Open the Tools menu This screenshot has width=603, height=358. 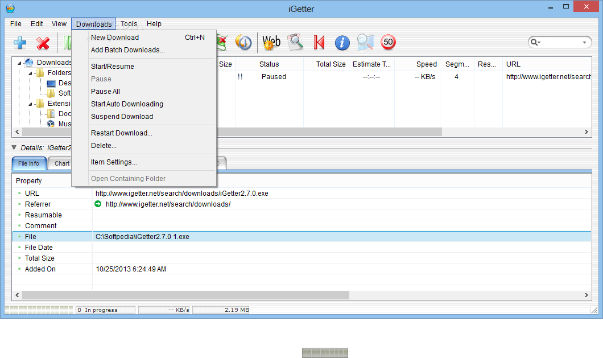point(129,24)
